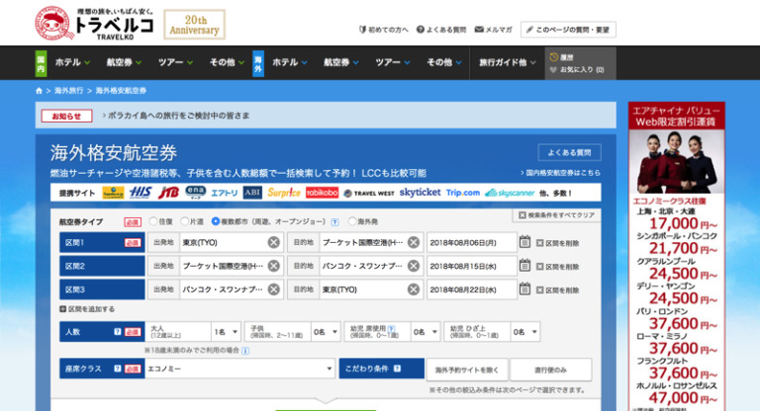The width and height of the screenshot is (760, 411).
Task: Click the home icon in breadcrumb
Action: (39, 91)
